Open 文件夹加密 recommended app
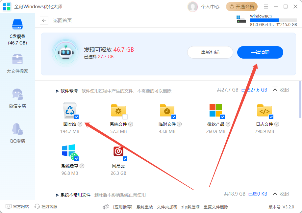Viewport: 302px width, 213px height. [x=167, y=207]
